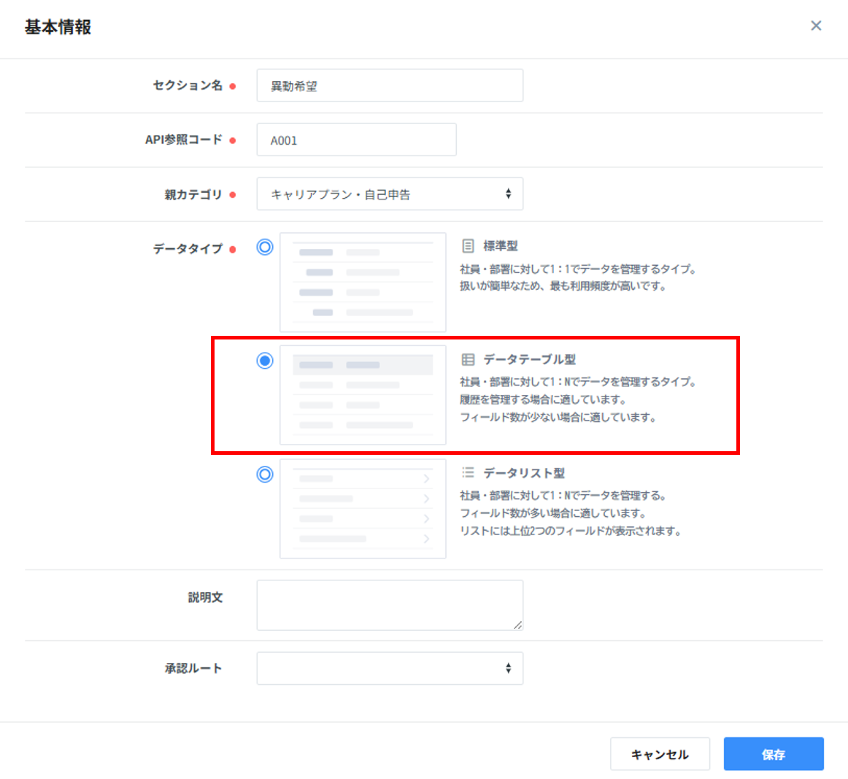Image resolution: width=848 pixels, height=779 pixels.
Task: Click the 保存 button
Action: [774, 754]
